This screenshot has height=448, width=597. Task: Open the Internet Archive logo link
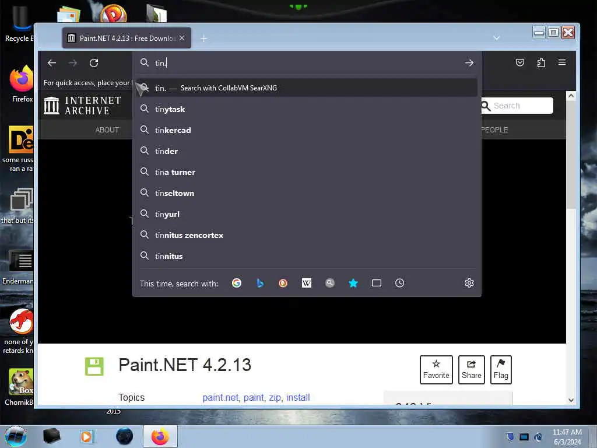82,106
